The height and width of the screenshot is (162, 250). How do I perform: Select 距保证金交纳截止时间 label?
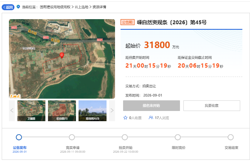tap(195, 57)
